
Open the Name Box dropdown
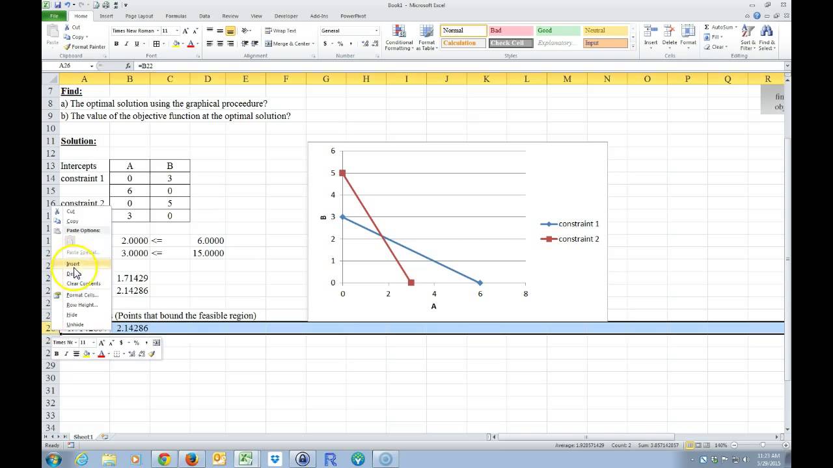(92, 66)
